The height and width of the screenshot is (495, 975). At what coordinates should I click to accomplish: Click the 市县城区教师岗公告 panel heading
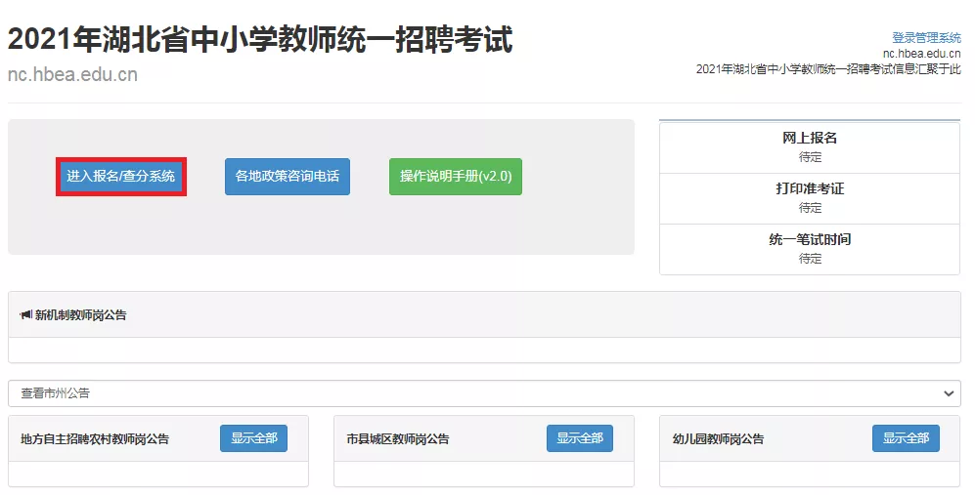[398, 439]
